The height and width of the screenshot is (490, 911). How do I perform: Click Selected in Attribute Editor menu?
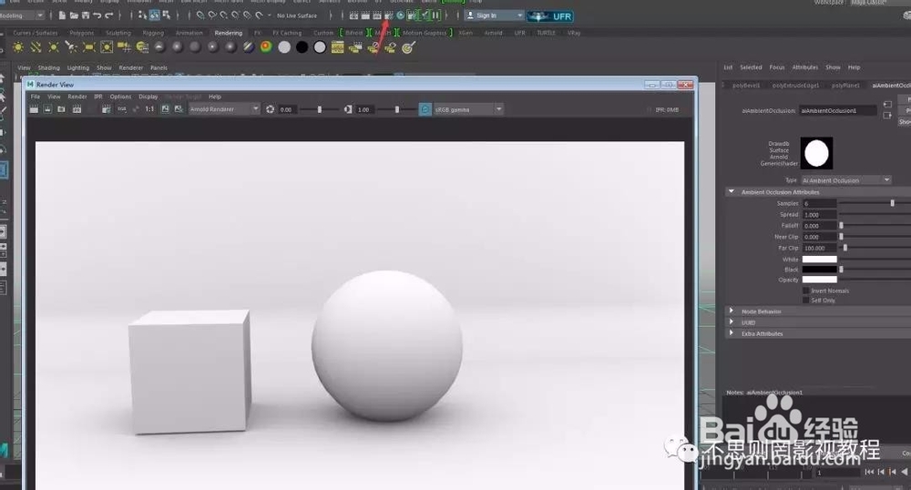(751, 67)
